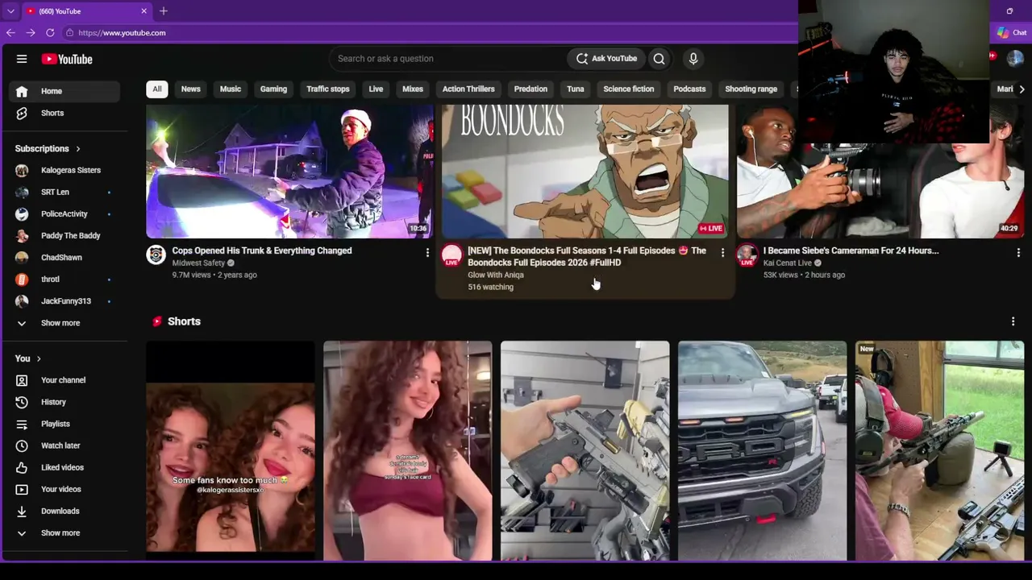Show more subscriptions below JackFunny313
This screenshot has width=1032, height=580.
tap(64, 323)
